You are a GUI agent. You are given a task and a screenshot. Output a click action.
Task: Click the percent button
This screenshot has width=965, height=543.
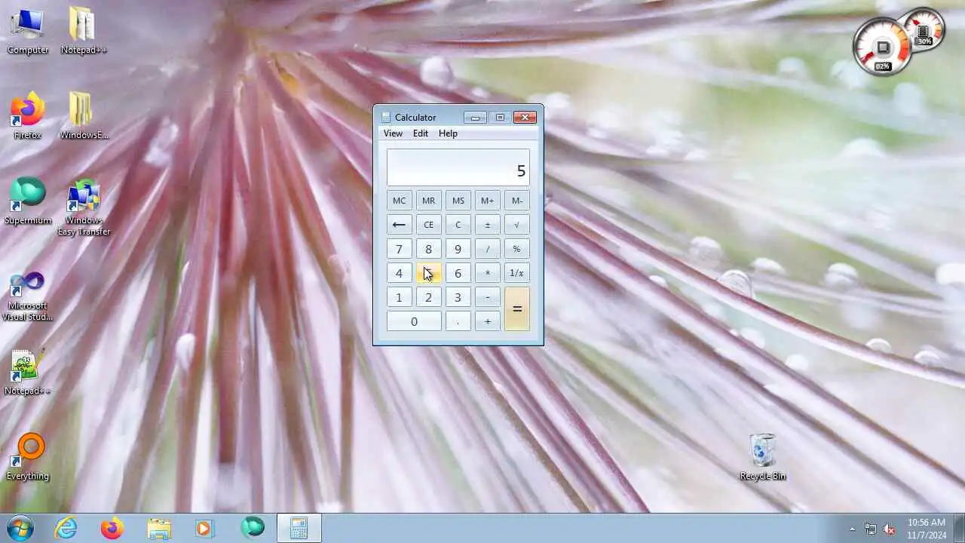pos(516,249)
